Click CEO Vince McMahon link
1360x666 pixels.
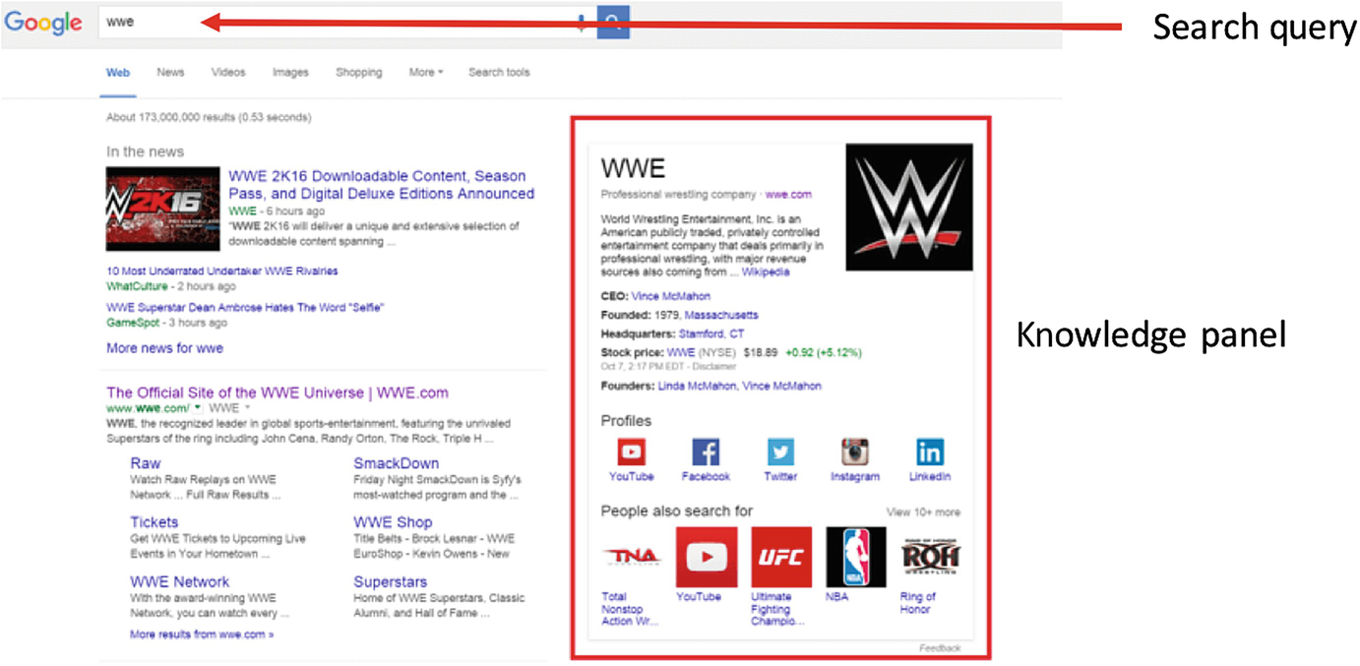[671, 296]
